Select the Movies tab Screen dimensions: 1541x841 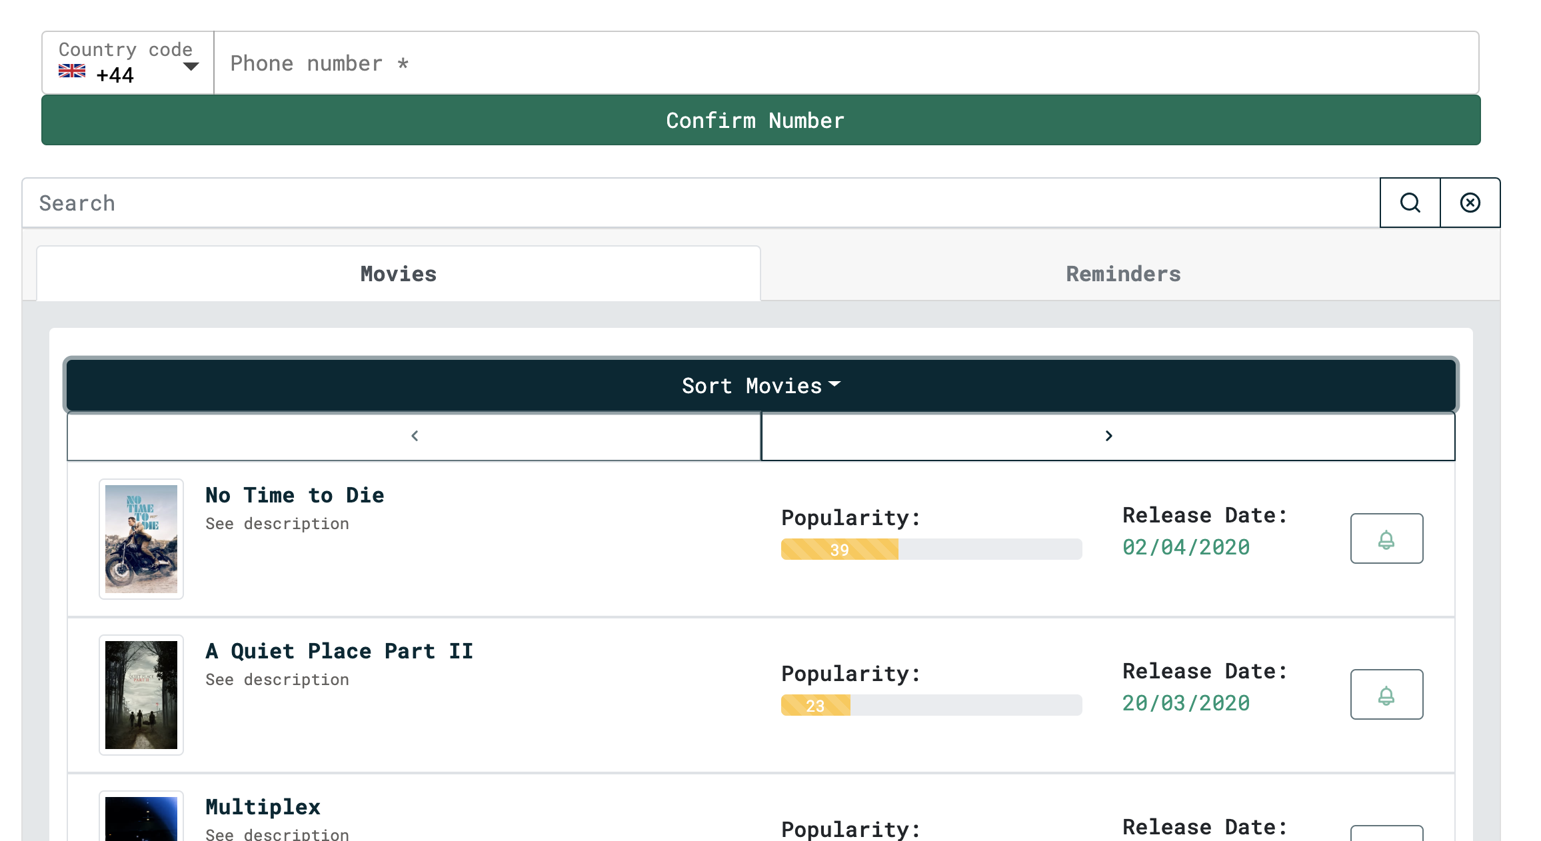coord(399,274)
